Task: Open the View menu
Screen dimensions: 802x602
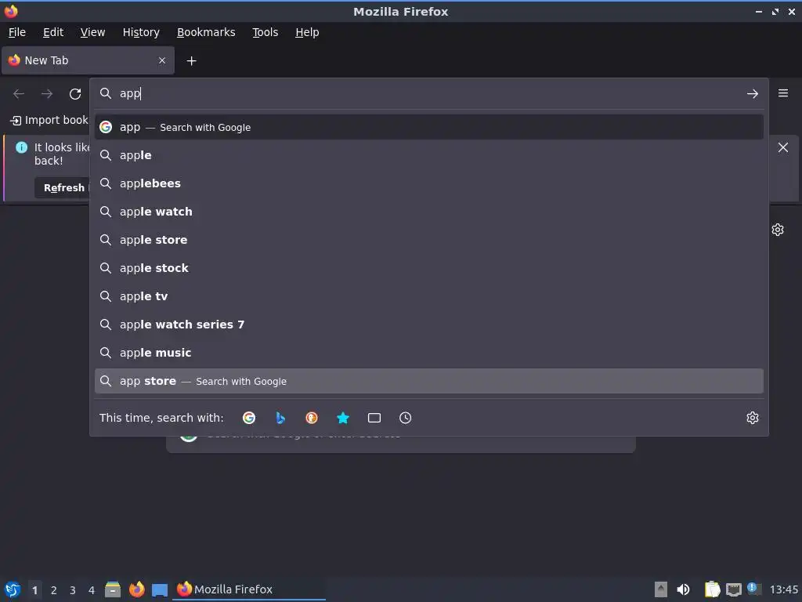Action: tap(92, 32)
